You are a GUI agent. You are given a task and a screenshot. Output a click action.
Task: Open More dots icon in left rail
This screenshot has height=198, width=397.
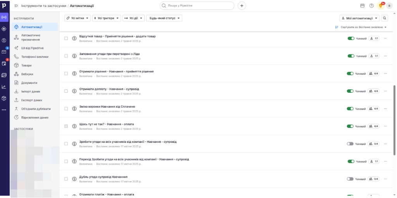coord(4,110)
